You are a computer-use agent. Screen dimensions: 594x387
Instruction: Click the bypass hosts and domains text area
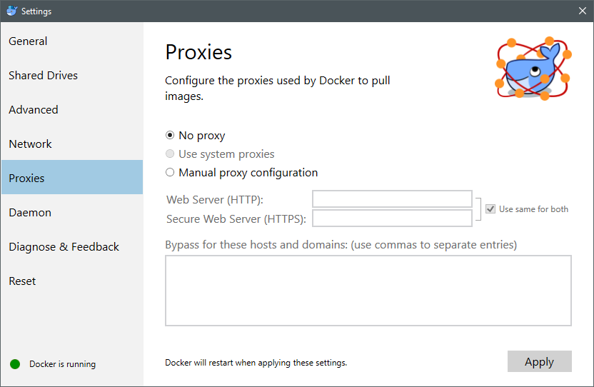(x=368, y=291)
